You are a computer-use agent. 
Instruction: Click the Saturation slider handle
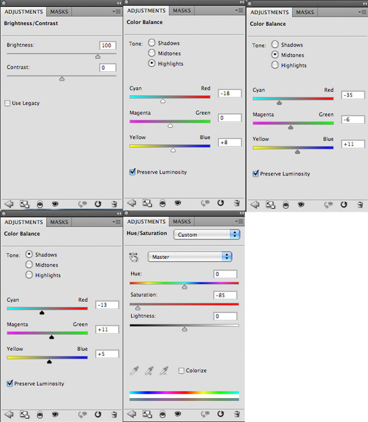pyautogui.click(x=137, y=308)
